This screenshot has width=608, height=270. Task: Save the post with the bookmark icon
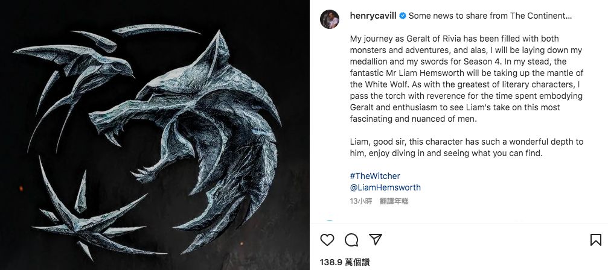pos(595,240)
